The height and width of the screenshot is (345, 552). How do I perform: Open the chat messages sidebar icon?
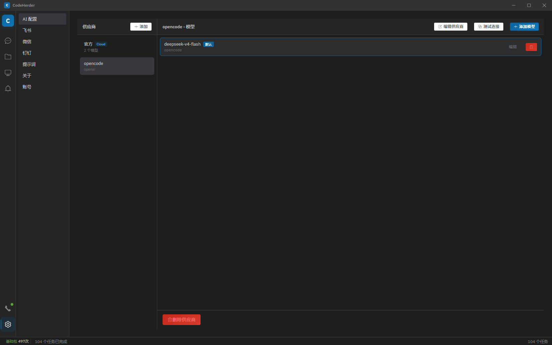tap(8, 41)
